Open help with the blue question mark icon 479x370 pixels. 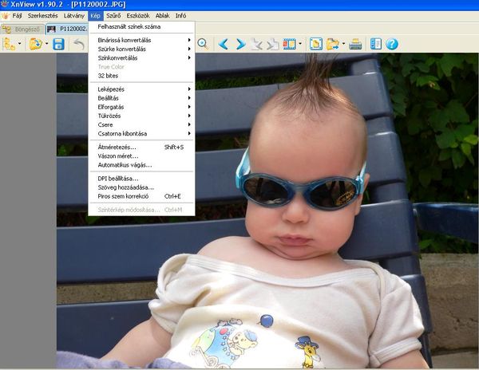(x=392, y=44)
